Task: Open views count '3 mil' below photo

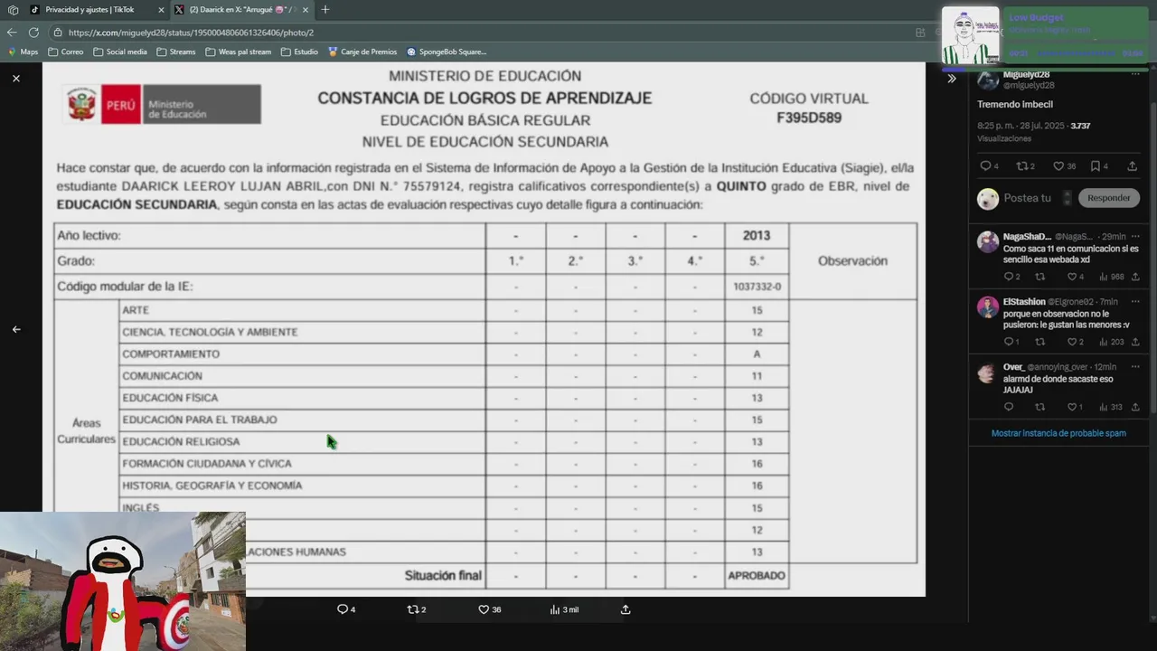Action: coord(564,609)
